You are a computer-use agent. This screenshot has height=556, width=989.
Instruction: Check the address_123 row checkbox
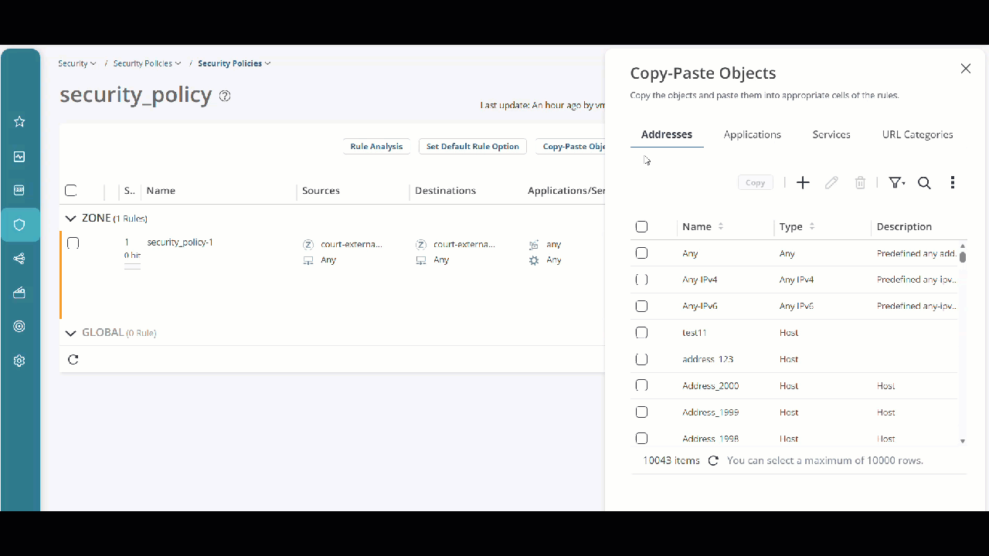point(641,359)
